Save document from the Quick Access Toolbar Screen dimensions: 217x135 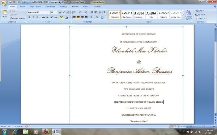coord(10,3)
